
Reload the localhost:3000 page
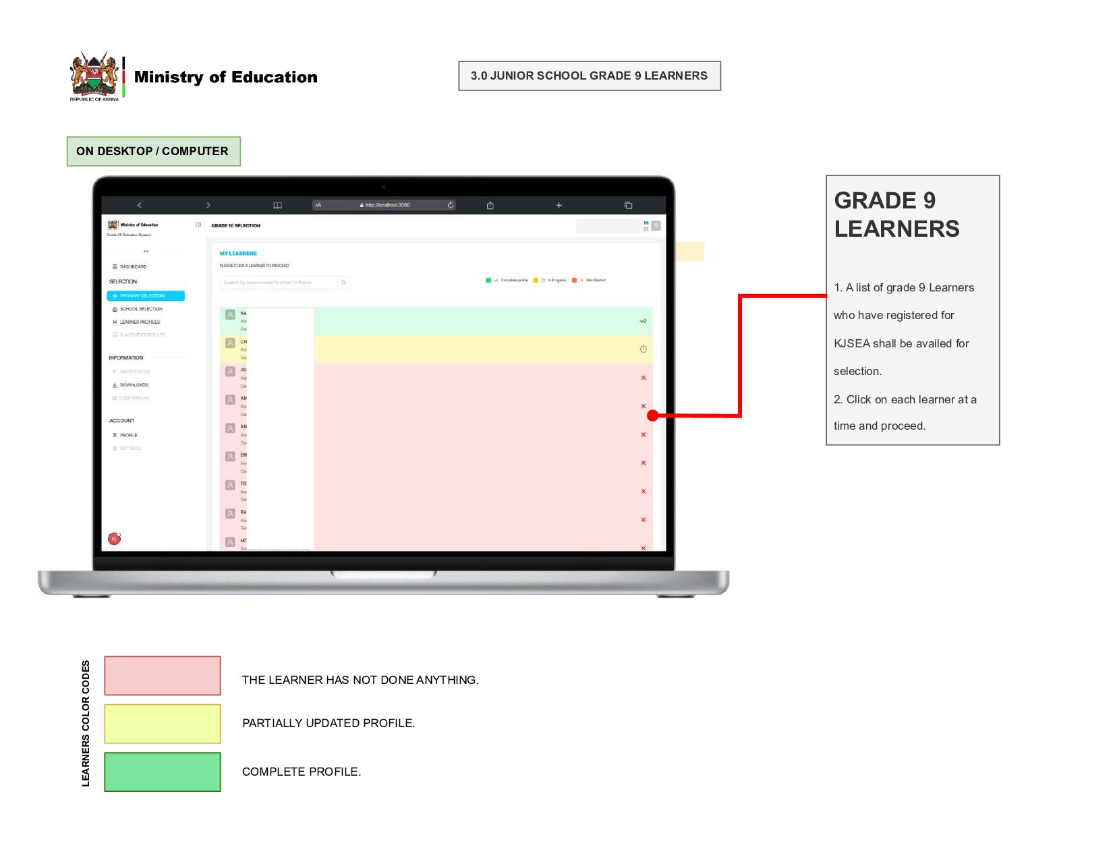pos(450,205)
